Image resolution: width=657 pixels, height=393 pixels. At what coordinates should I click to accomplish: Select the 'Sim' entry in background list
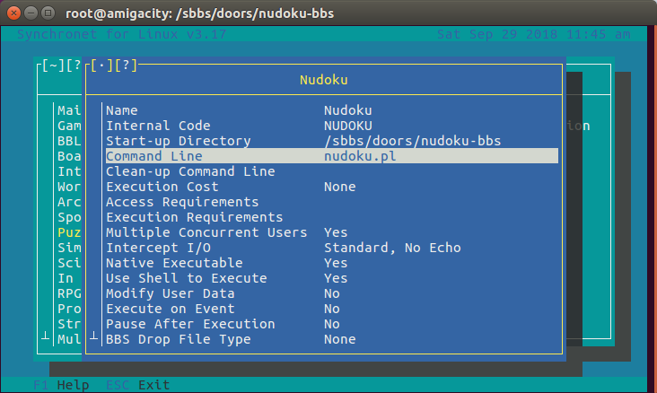pos(69,248)
